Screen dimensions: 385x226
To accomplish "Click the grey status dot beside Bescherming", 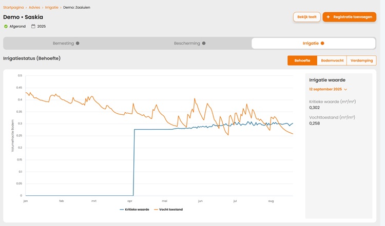I will click(204, 43).
